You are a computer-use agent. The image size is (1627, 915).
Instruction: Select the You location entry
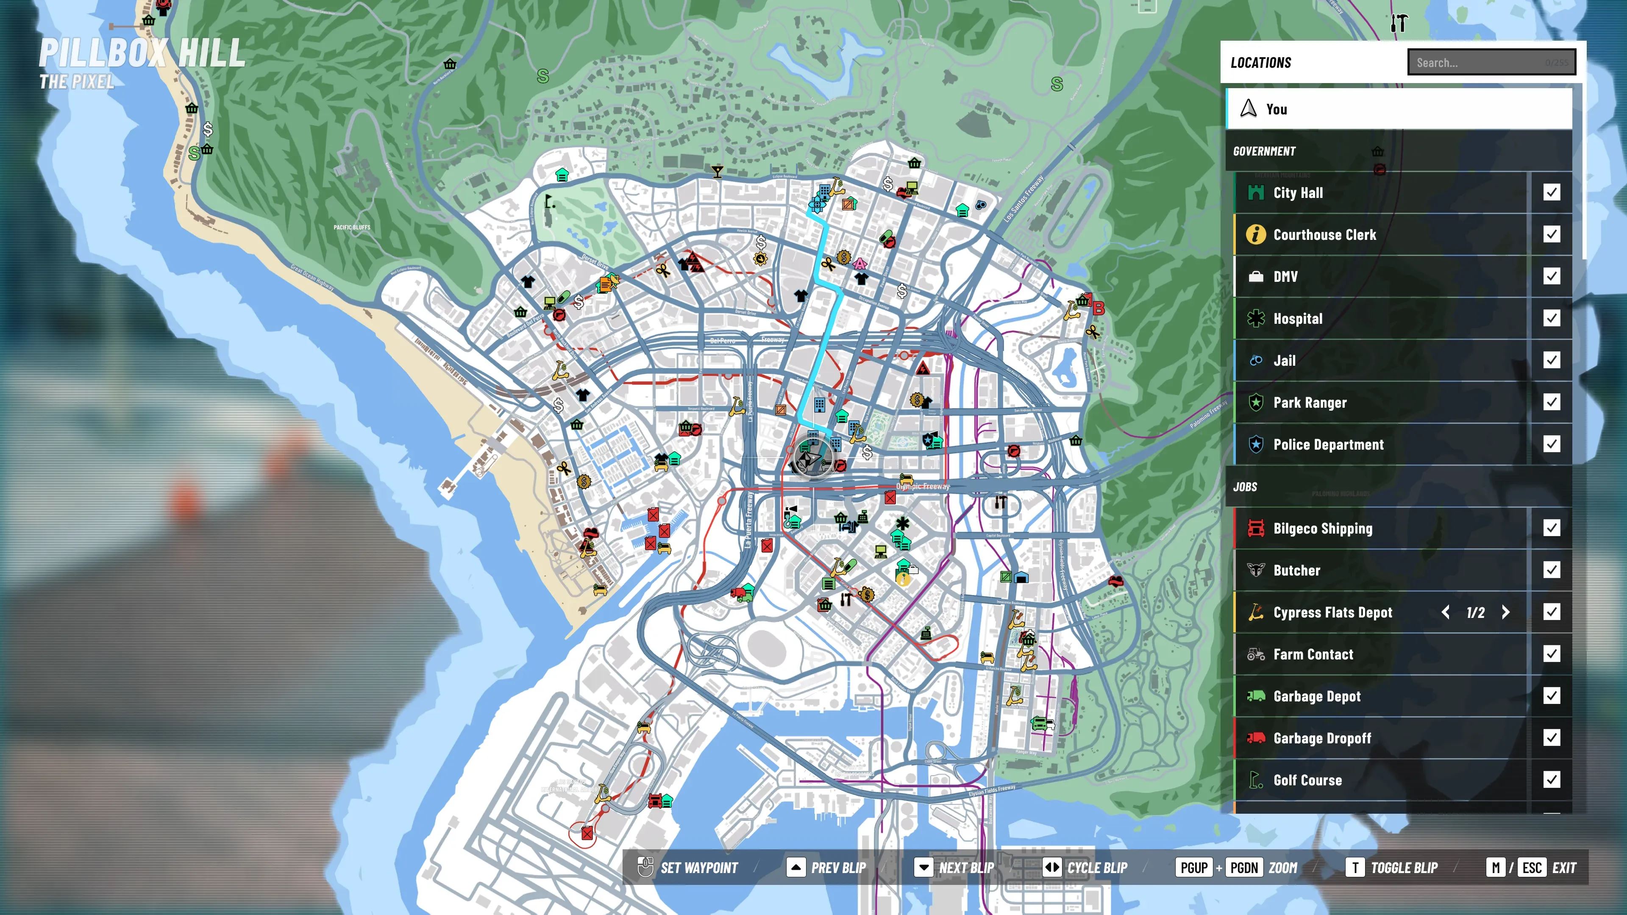(1399, 108)
